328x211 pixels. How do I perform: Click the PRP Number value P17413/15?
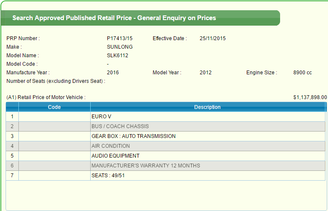[120, 38]
